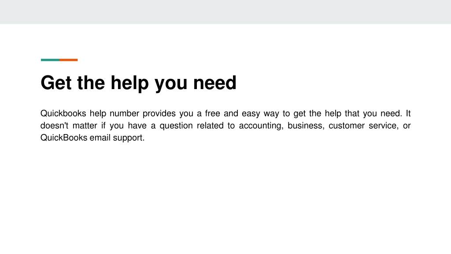This screenshot has width=451, height=254.
Task: Click the word 'email' in last line
Action: (x=100, y=138)
